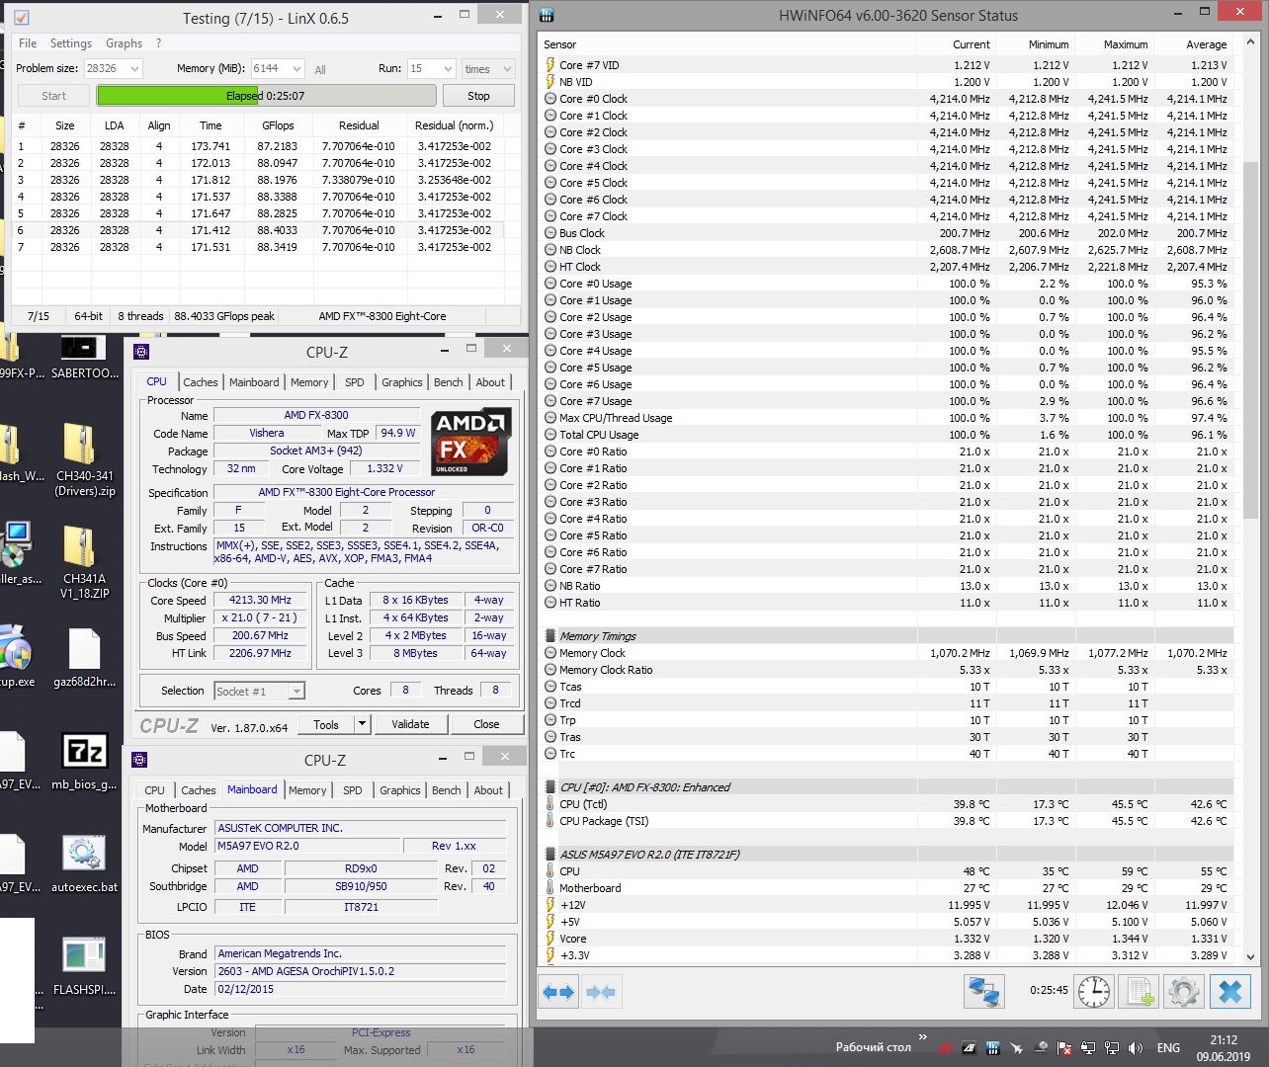Click the Sensor column header in HWiNFO
The height and width of the screenshot is (1067, 1269).
coord(727,44)
